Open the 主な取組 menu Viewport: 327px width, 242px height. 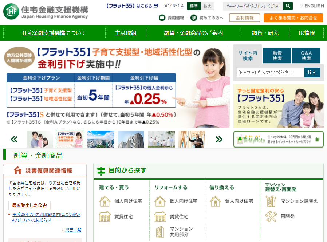[126, 33]
